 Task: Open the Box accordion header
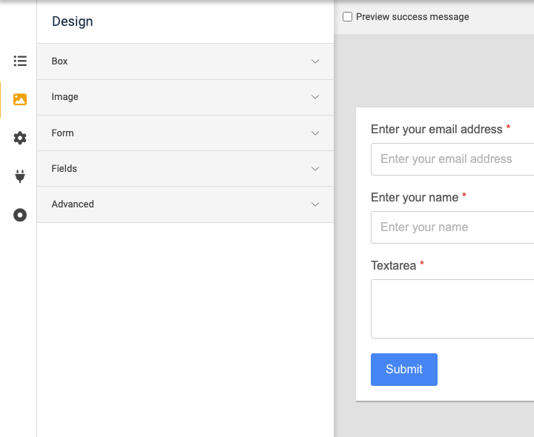click(x=185, y=61)
